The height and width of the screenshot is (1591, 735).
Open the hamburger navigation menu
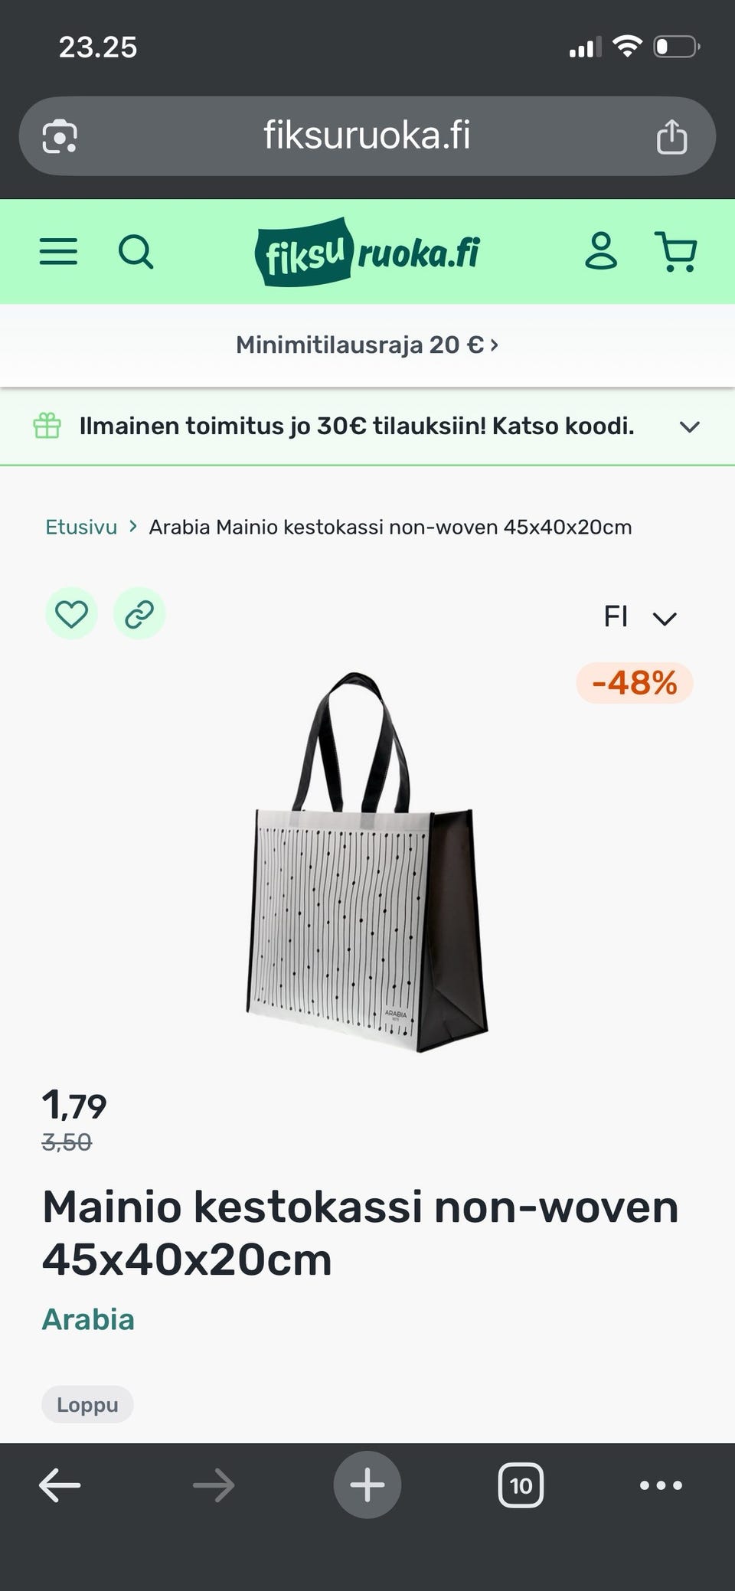[x=58, y=251]
